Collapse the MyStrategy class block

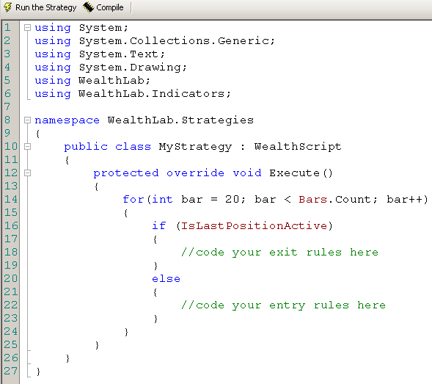click(27, 147)
